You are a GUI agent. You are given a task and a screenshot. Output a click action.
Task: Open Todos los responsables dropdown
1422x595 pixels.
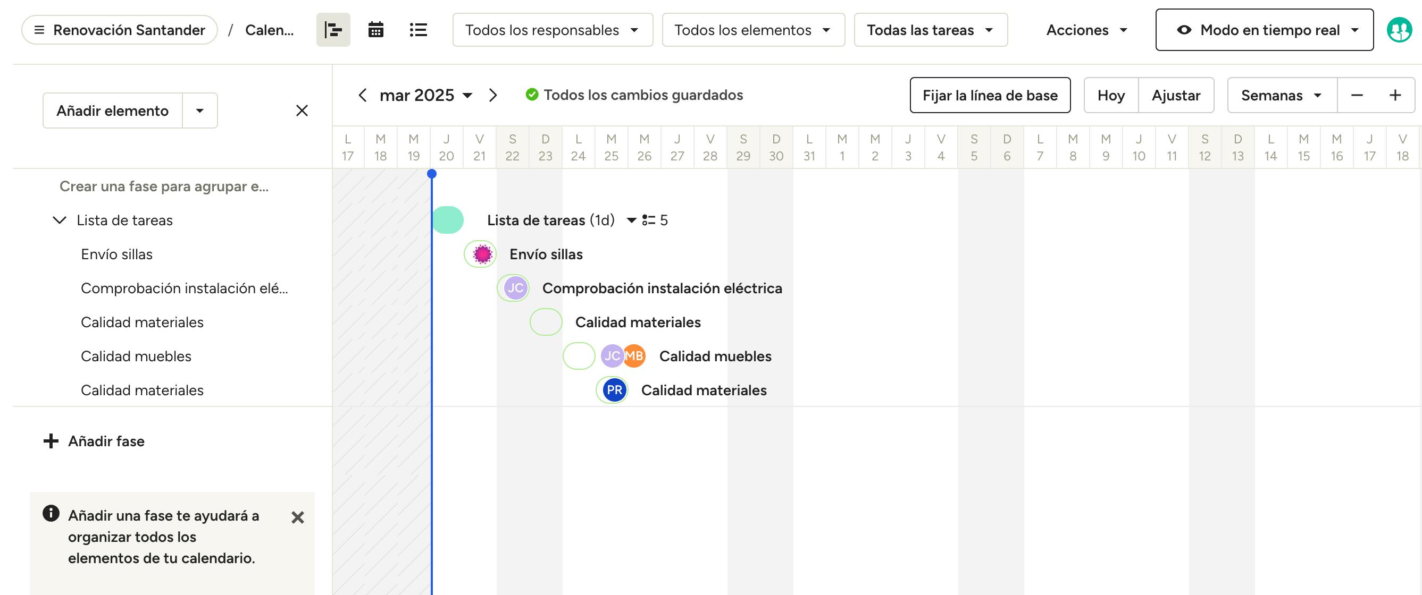552,30
